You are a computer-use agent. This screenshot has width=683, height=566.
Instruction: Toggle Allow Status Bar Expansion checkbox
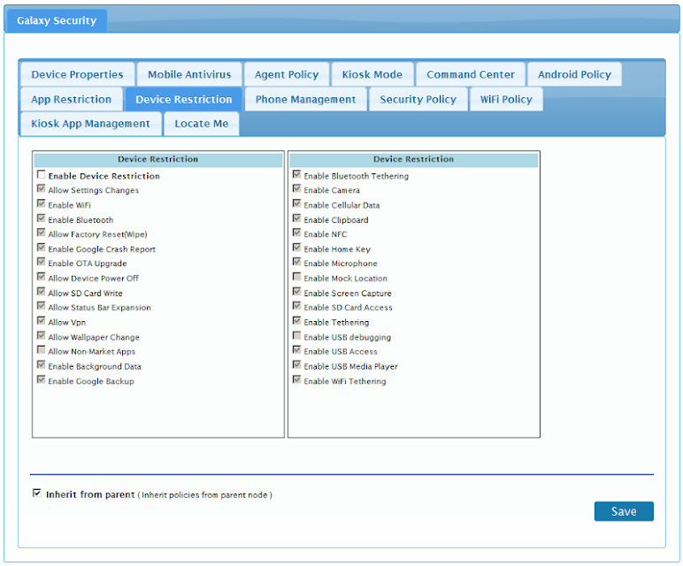(x=42, y=306)
